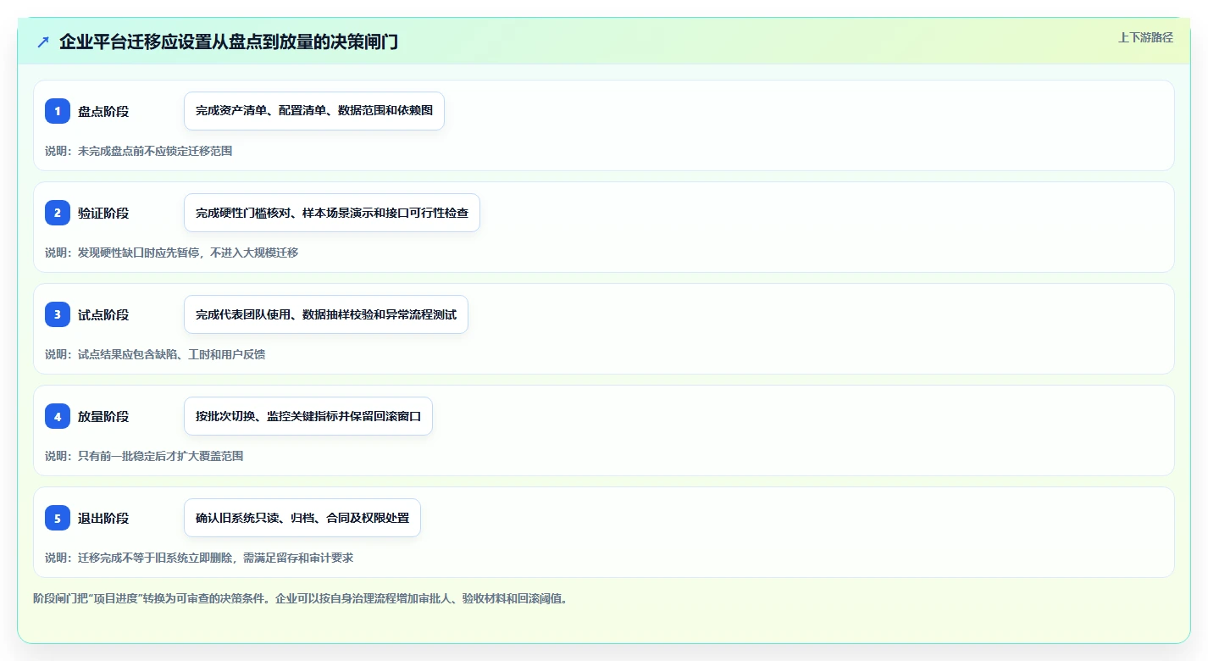Click the 验证阶段 stage label

[103, 213]
